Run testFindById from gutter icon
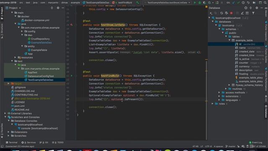Viewport: 268px width, 151px height. (x=72, y=75)
